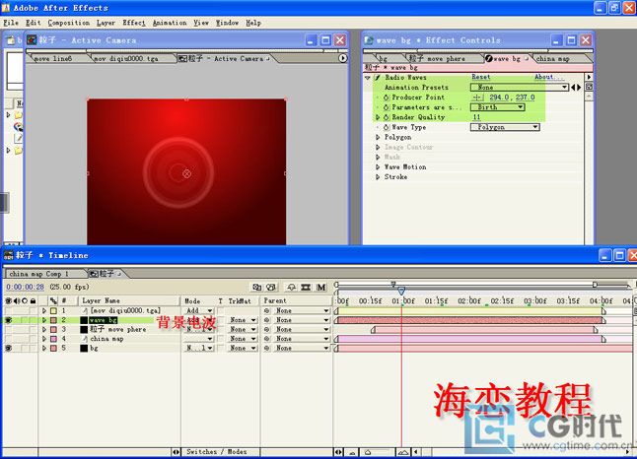The width and height of the screenshot is (637, 459).
Task: Click the Switches / Modes toggle button
Action: pos(216,452)
